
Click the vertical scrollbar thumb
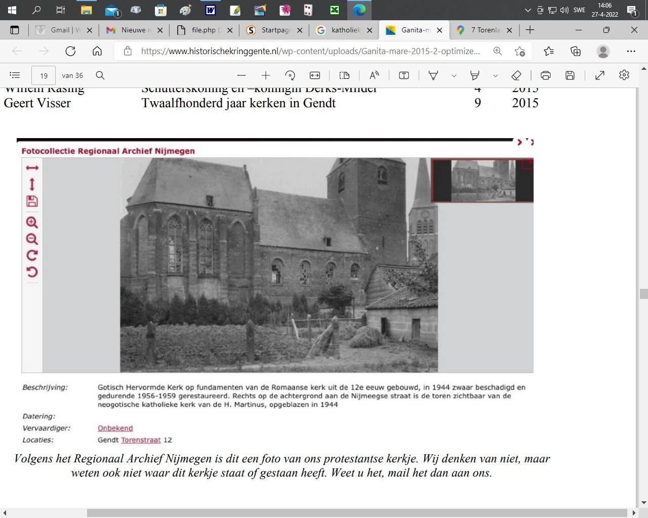643,294
